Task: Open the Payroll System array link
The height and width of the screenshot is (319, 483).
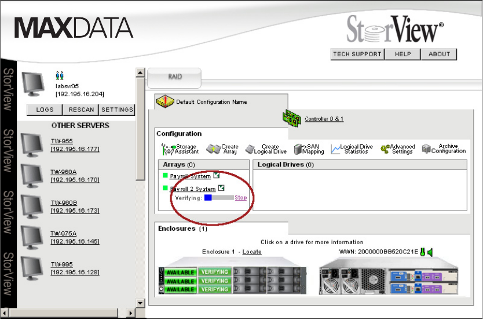Action: click(191, 176)
